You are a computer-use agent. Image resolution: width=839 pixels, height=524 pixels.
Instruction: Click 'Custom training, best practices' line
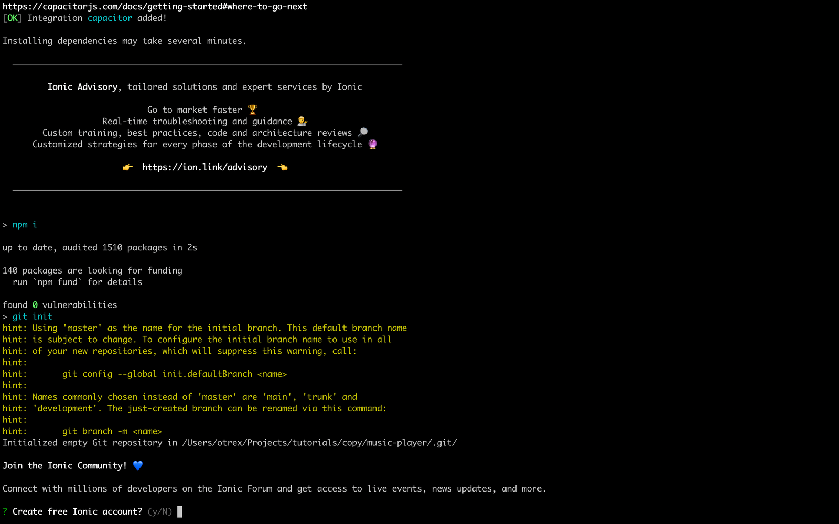coord(197,133)
